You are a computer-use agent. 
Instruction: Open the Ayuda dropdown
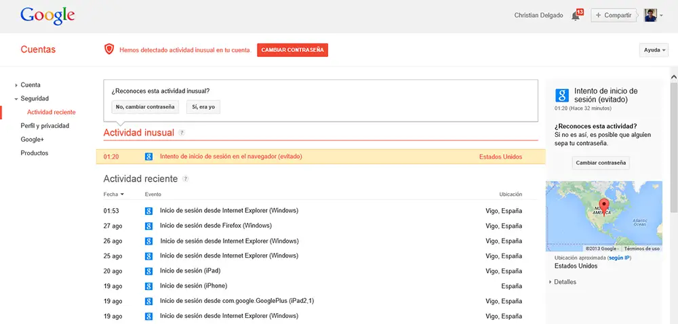pyautogui.click(x=654, y=50)
